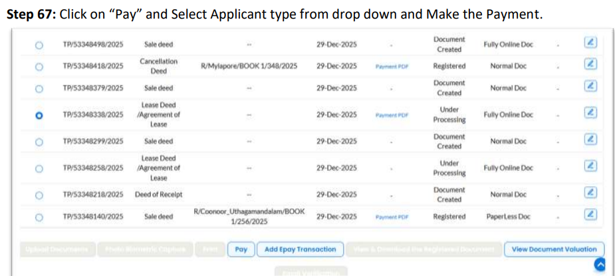Click edit icon for TP/53348498/2025 row
Image resolution: width=615 pixels, height=276 pixels.
pos(590,43)
